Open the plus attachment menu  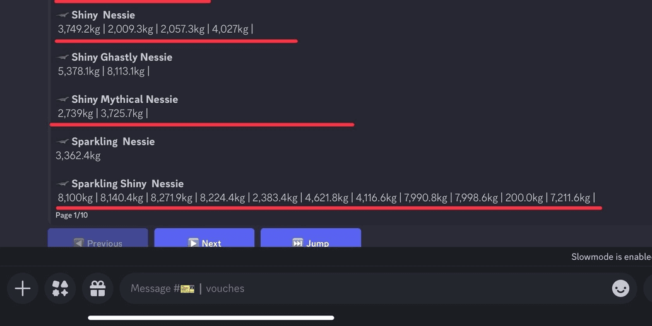(x=23, y=288)
